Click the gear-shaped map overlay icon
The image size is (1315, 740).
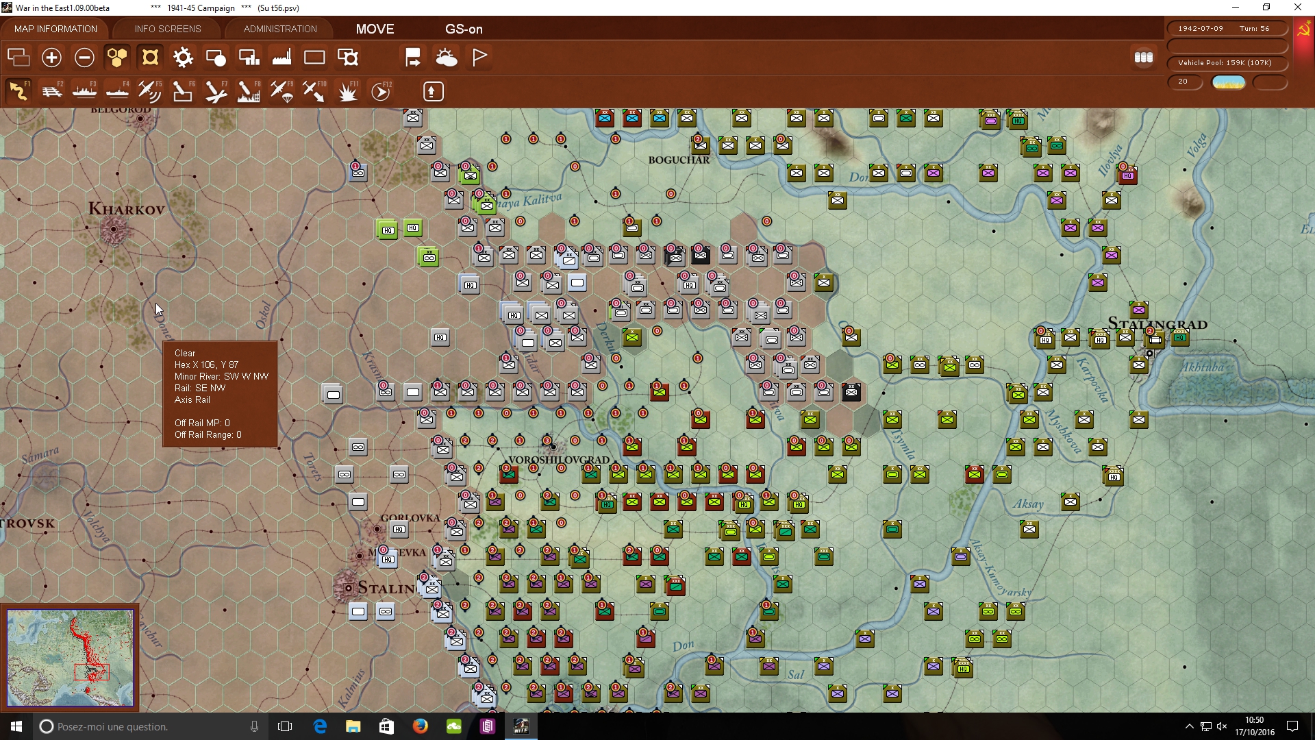pyautogui.click(x=183, y=58)
